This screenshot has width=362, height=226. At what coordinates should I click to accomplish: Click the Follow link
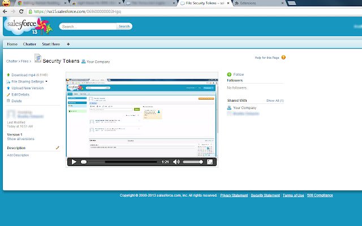pos(239,75)
